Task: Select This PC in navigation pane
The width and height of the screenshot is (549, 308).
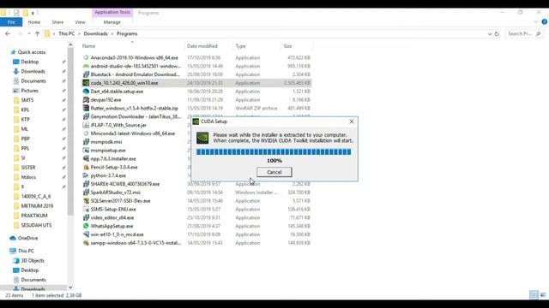Action: click(26, 251)
